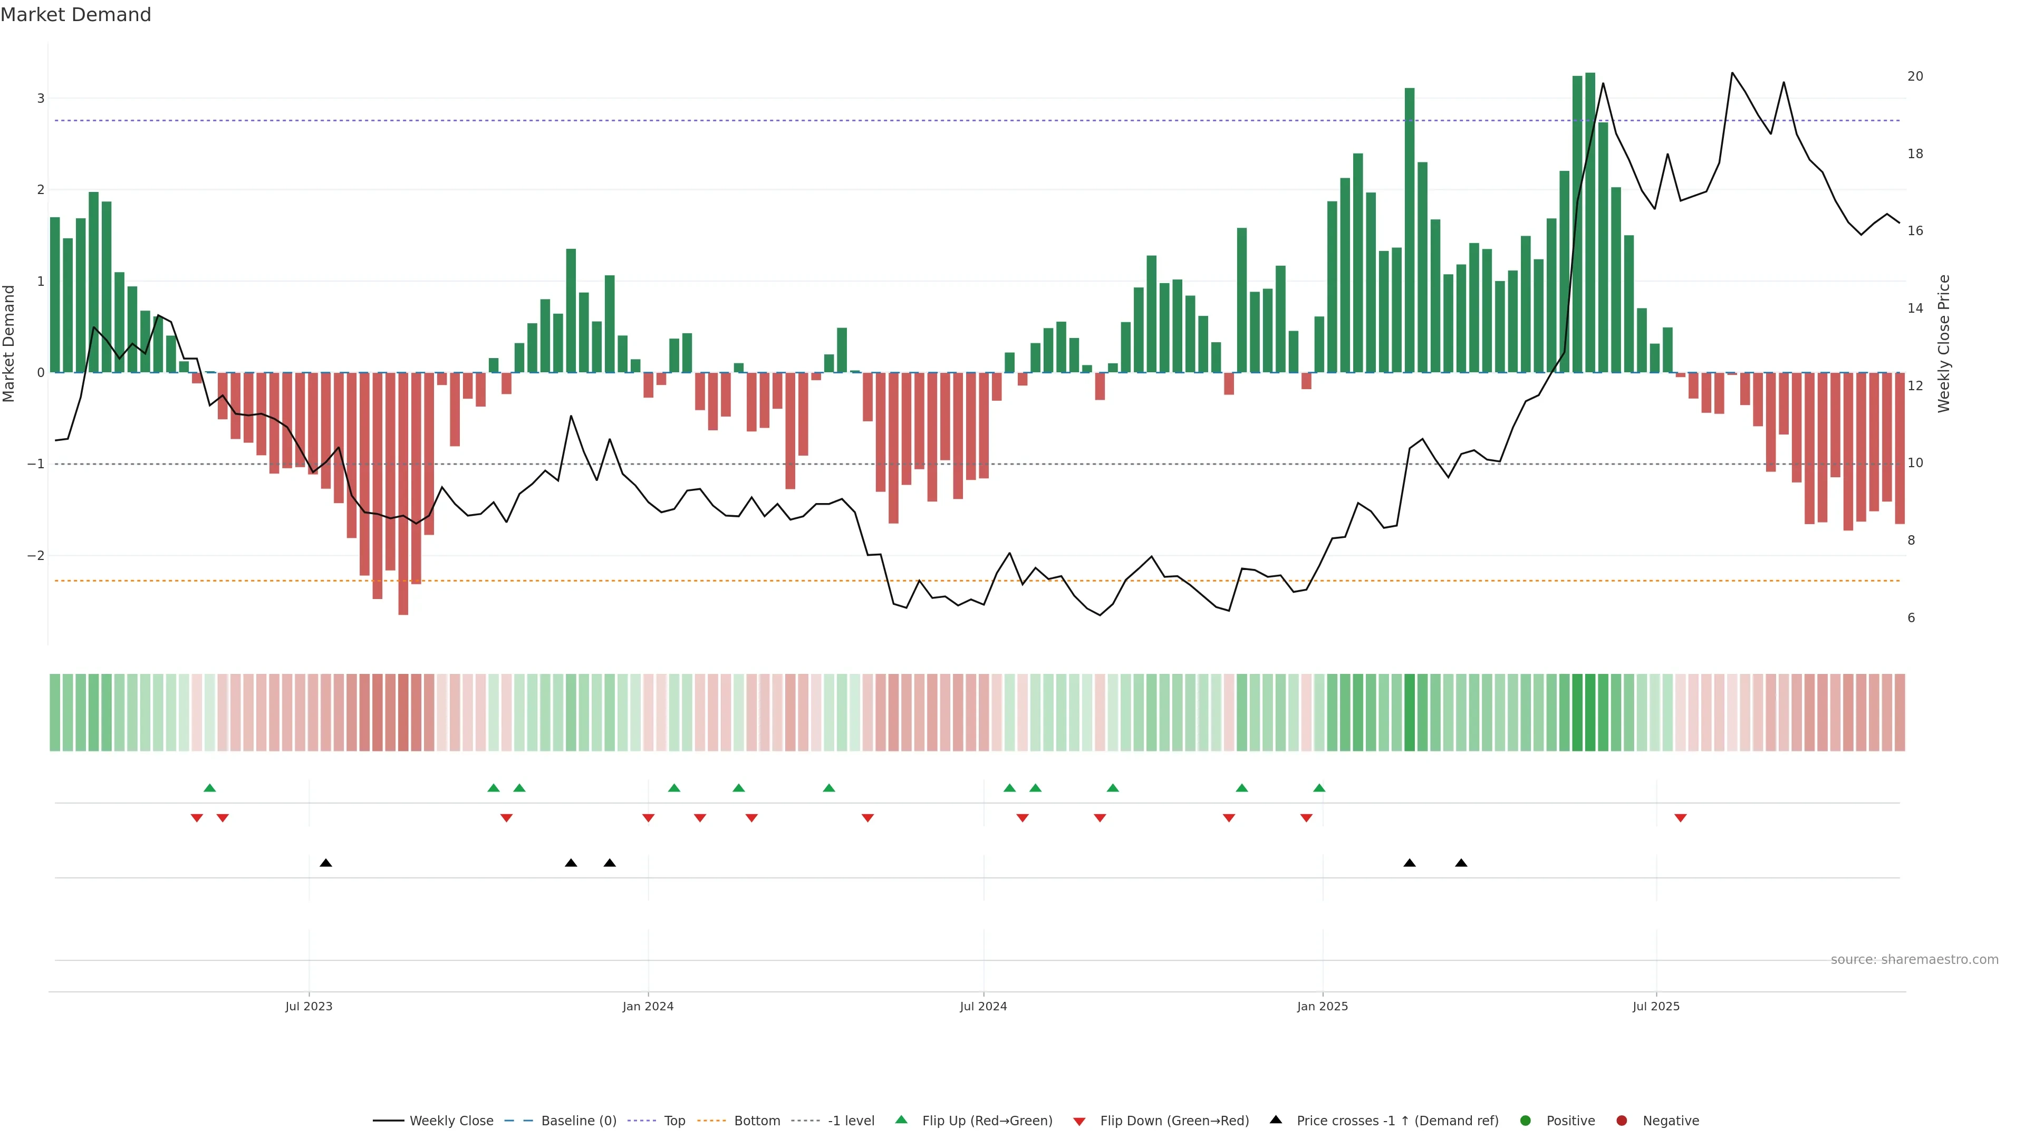Click the Jul 2025 x-axis label
Screen dimensions: 2025x1139
(1655, 1006)
